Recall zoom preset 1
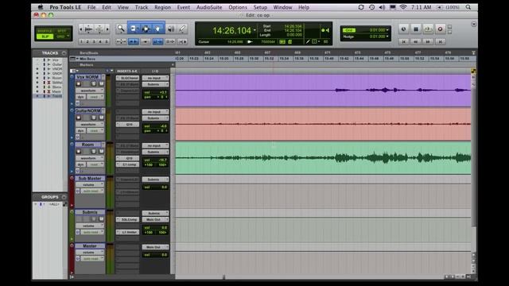The image size is (509, 286). pyautogui.click(x=81, y=41)
